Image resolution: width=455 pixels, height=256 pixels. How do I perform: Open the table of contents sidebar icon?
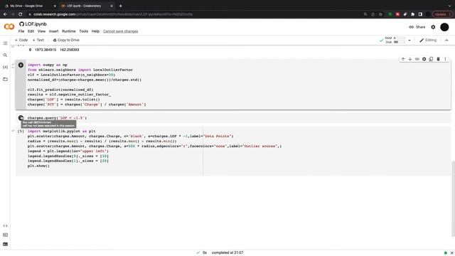[5, 43]
